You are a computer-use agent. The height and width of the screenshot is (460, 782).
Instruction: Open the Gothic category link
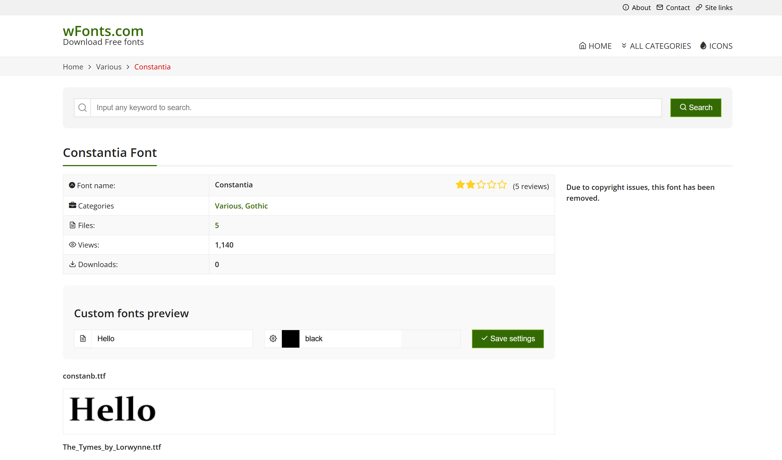[x=256, y=206]
